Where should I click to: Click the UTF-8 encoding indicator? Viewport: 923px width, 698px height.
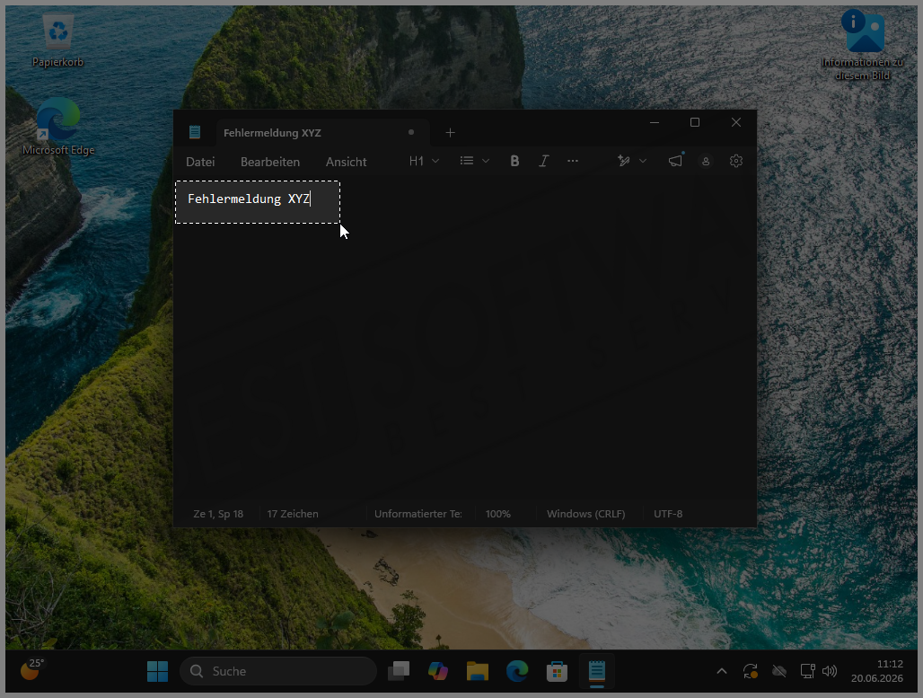point(668,514)
